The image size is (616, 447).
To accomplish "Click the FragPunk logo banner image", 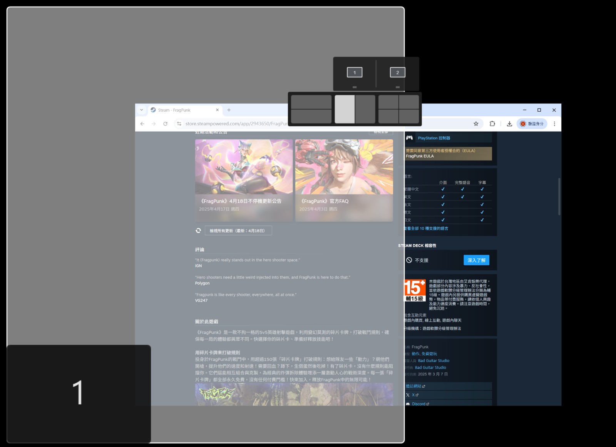I will click(x=294, y=394).
